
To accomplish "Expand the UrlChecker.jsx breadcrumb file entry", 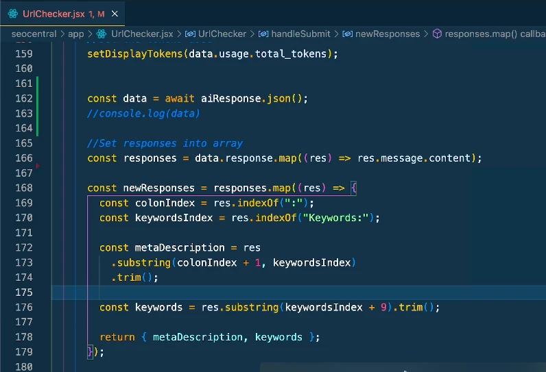I will coord(141,34).
